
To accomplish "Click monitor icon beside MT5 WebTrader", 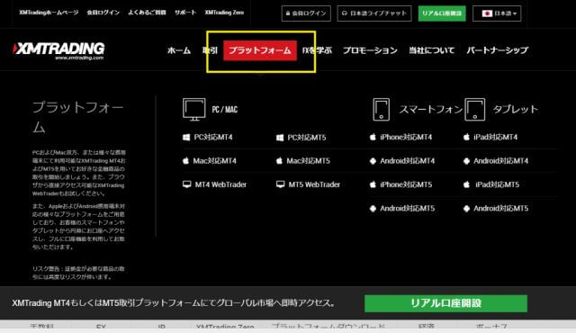I will tap(280, 184).
